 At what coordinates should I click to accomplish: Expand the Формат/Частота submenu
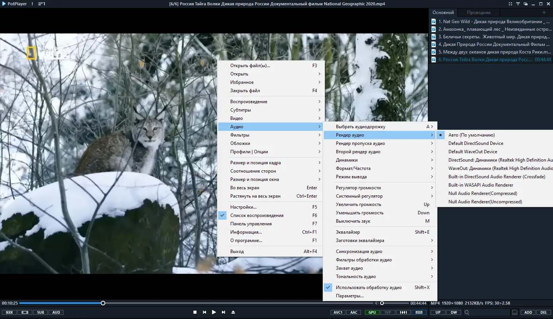click(x=380, y=168)
